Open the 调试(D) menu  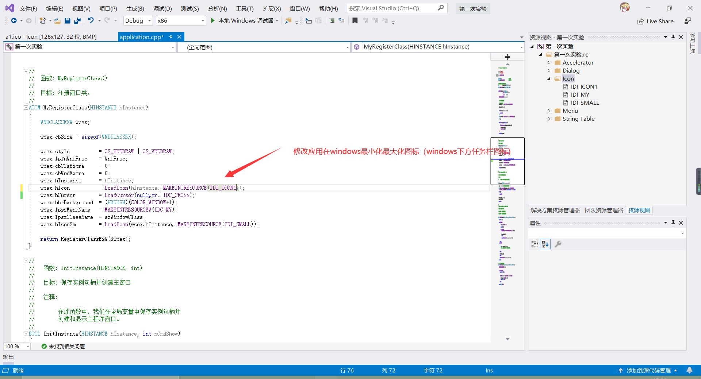(162, 8)
